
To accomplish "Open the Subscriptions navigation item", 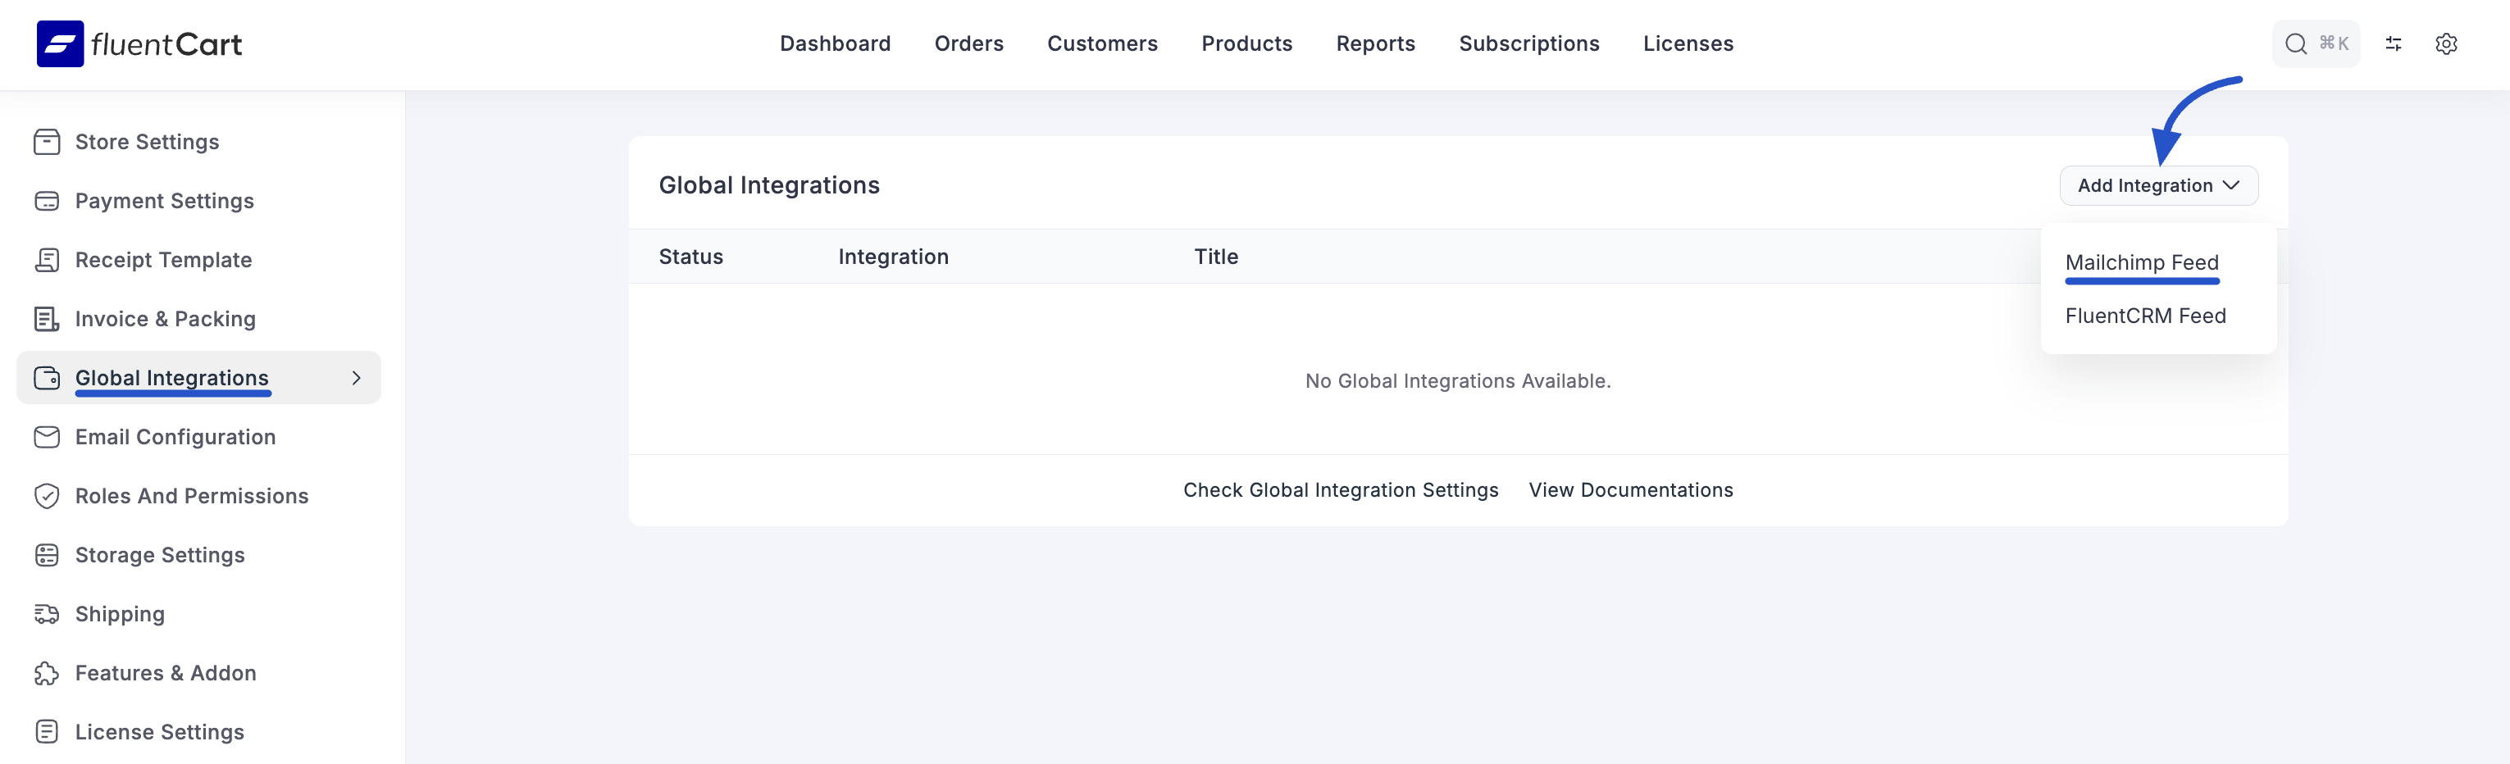I will [x=1528, y=43].
